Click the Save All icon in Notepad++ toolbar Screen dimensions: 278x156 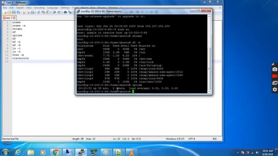pyautogui.click(x=18, y=12)
